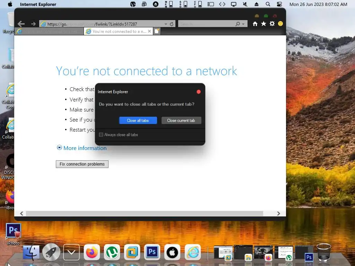The height and width of the screenshot is (266, 355).
Task: Open a new tab with the new tab button
Action: click(157, 31)
